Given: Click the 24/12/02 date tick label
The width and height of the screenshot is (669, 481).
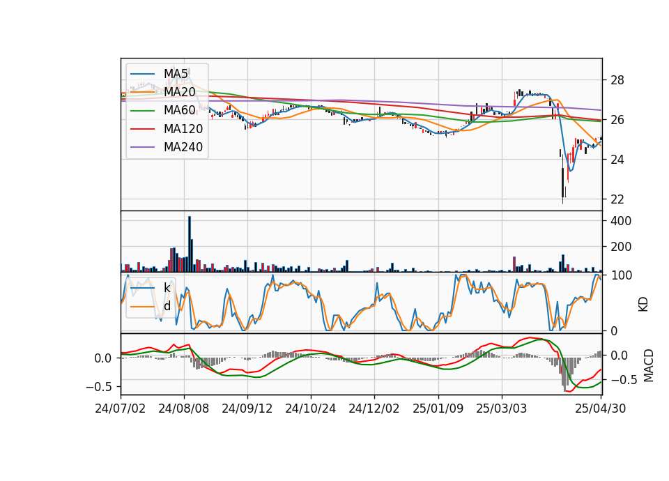Looking at the screenshot, I should tap(374, 409).
